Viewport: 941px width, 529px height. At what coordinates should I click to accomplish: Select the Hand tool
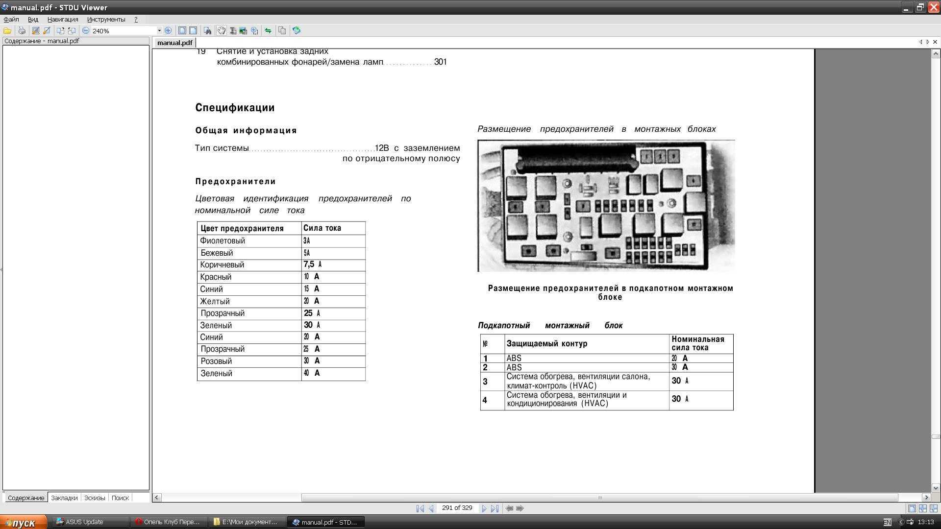point(222,30)
